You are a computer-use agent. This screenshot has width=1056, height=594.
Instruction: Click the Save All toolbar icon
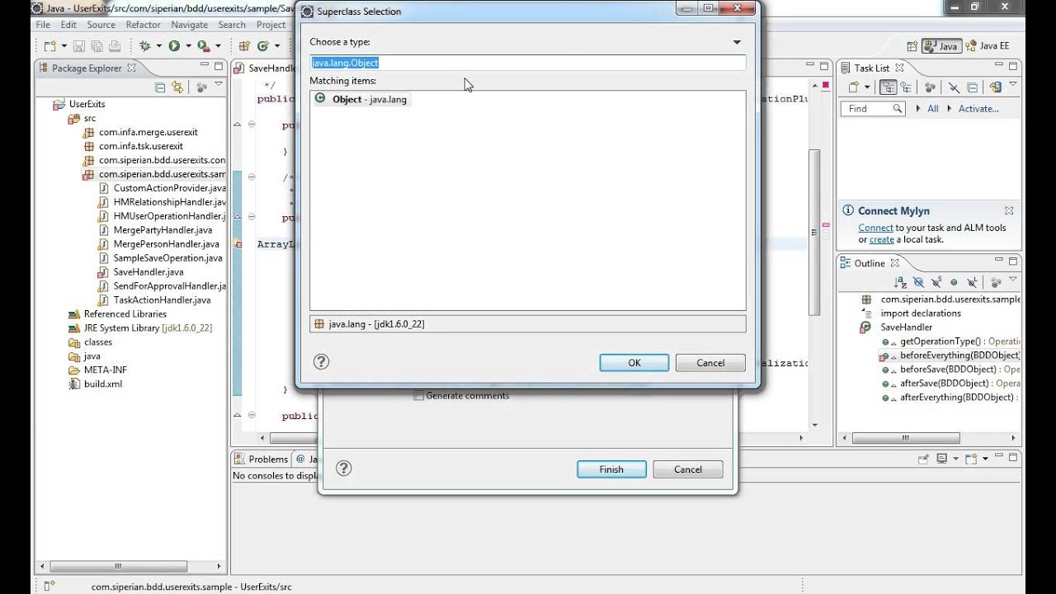(97, 46)
